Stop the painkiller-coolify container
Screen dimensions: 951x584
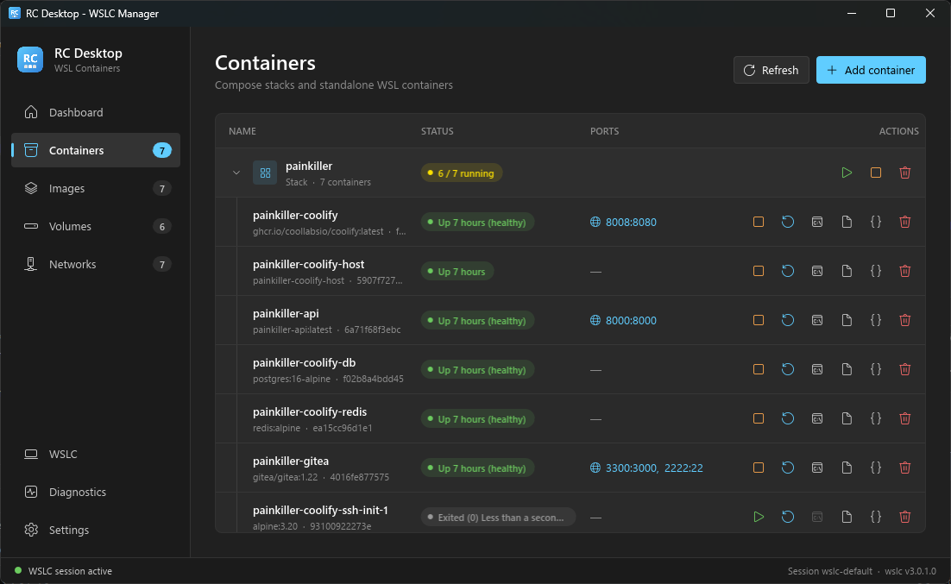[759, 222]
